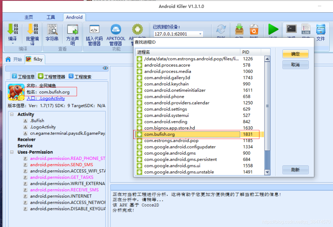Click the process list scroll up arrow
This screenshot has width=333, height=227.
(x=267, y=59)
